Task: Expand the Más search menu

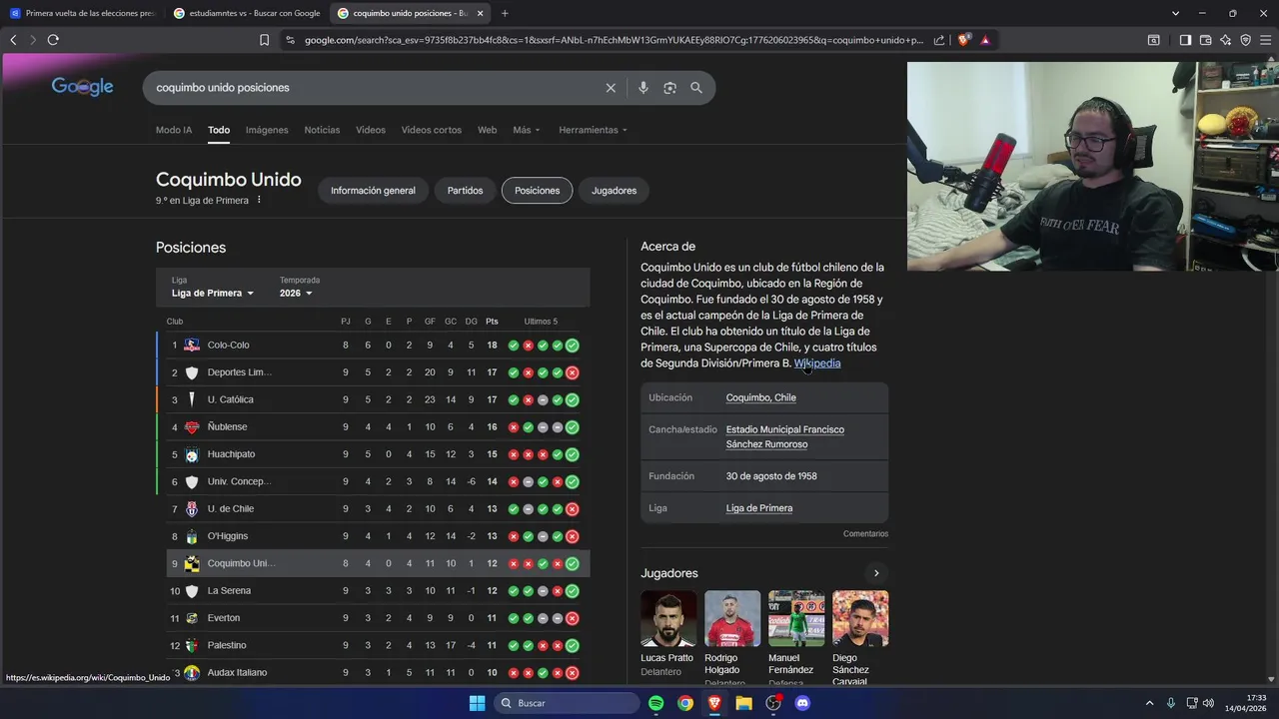Action: (x=527, y=130)
